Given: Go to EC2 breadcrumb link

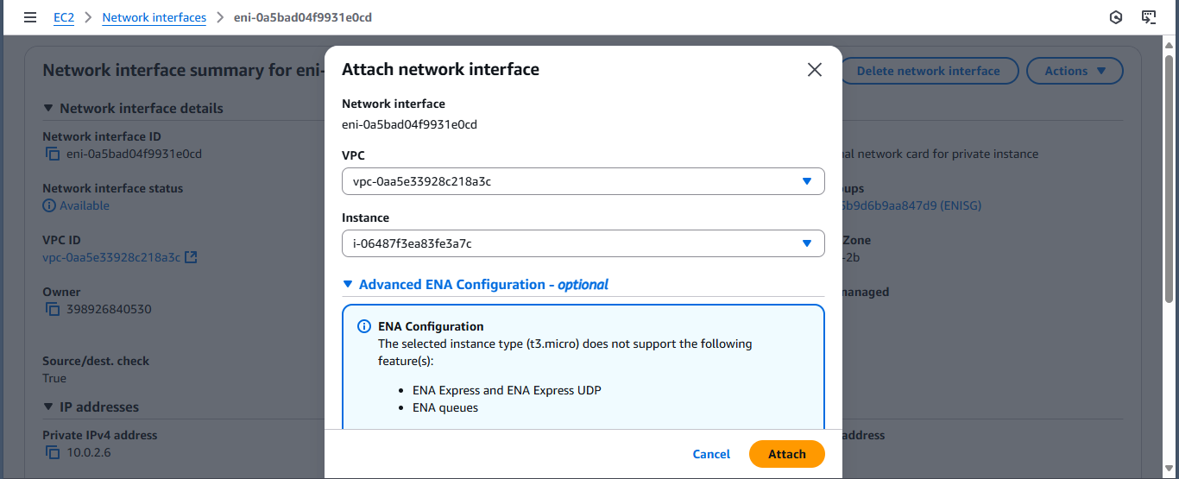Looking at the screenshot, I should (x=64, y=17).
